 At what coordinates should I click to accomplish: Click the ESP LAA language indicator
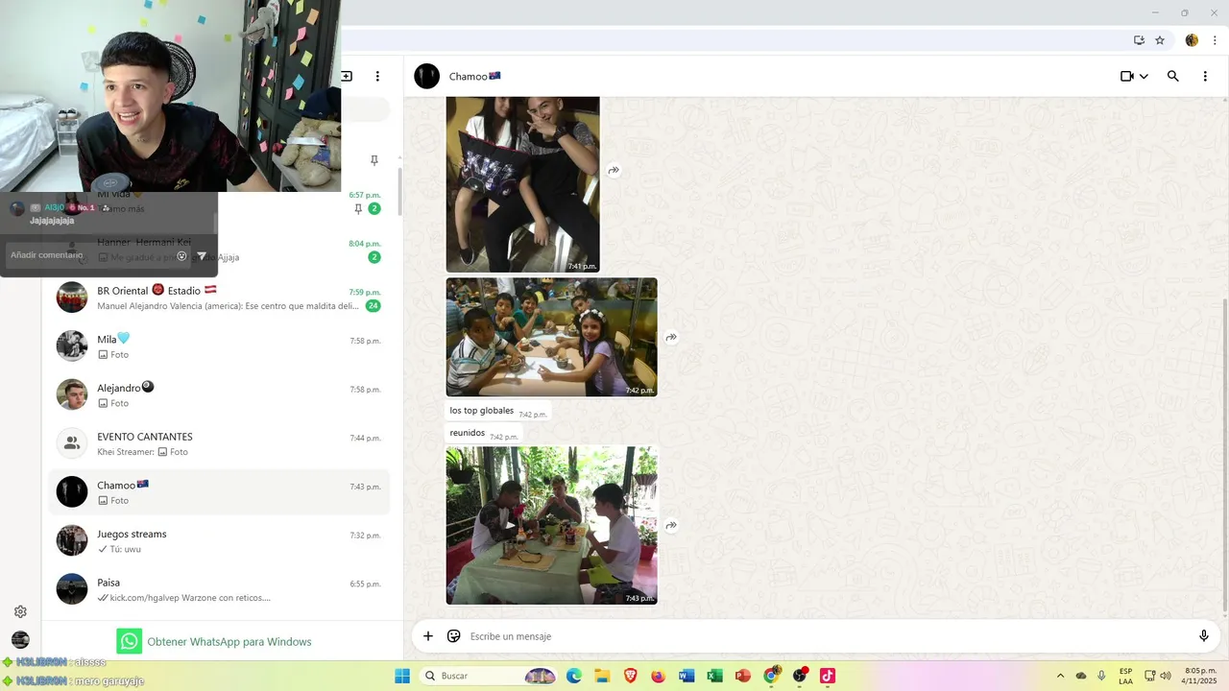pos(1125,676)
